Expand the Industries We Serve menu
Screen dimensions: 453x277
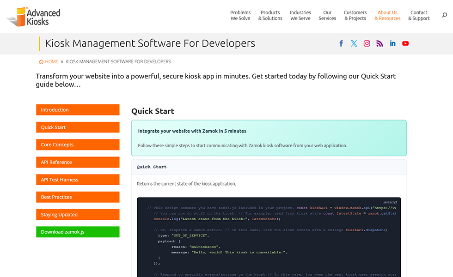[300, 16]
